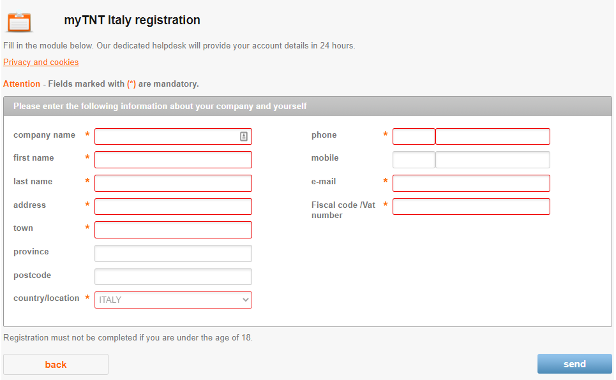Click the form section header bar

click(308, 106)
